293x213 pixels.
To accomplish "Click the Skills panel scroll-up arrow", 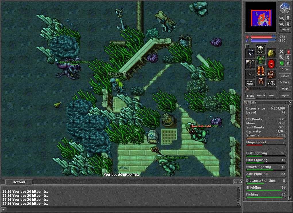I will [290, 106].
